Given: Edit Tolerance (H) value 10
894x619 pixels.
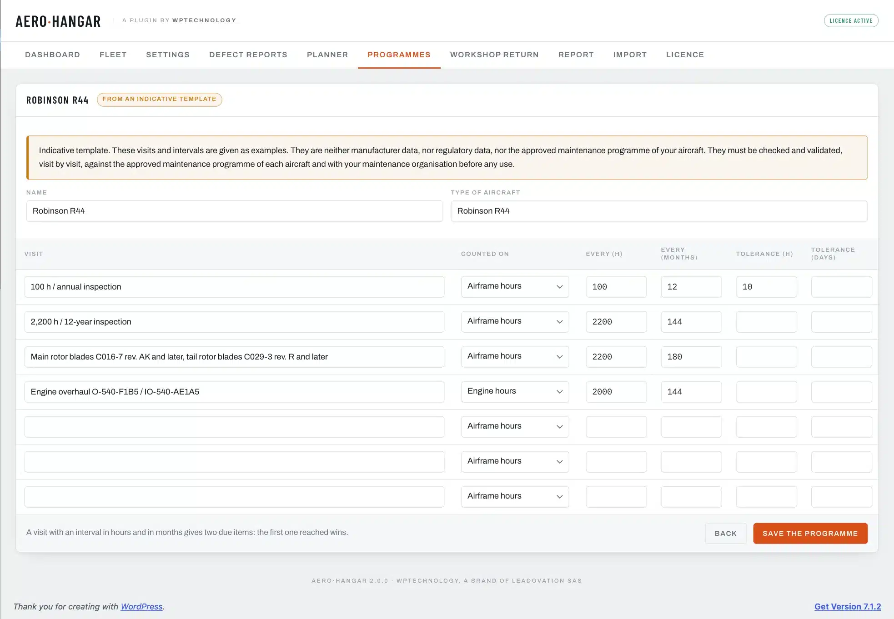Looking at the screenshot, I should (x=766, y=287).
